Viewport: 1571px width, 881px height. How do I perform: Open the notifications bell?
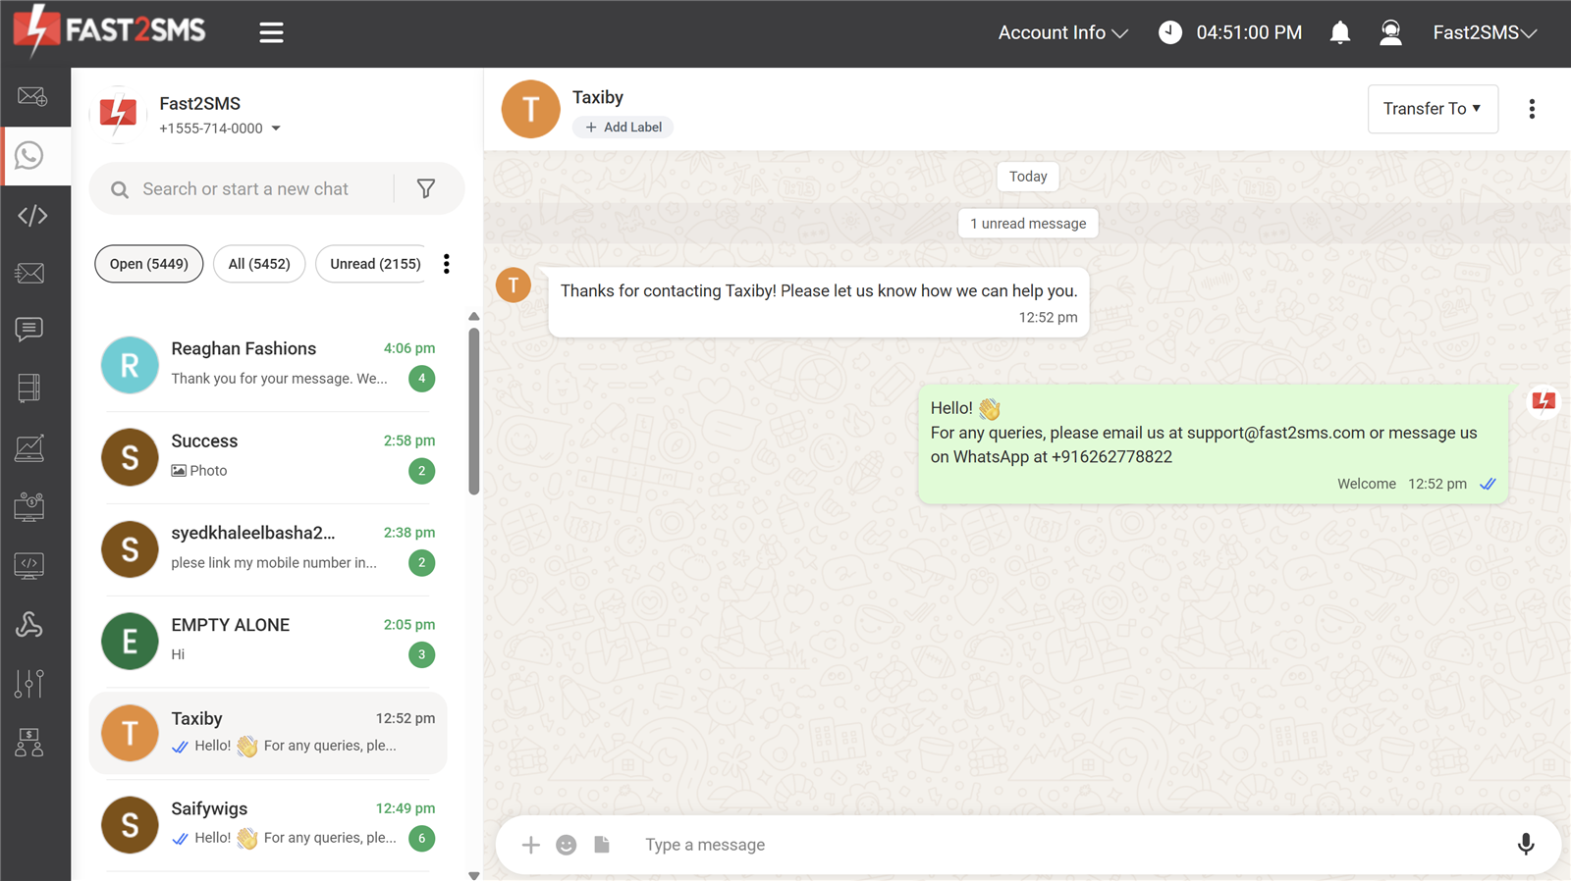click(1339, 32)
